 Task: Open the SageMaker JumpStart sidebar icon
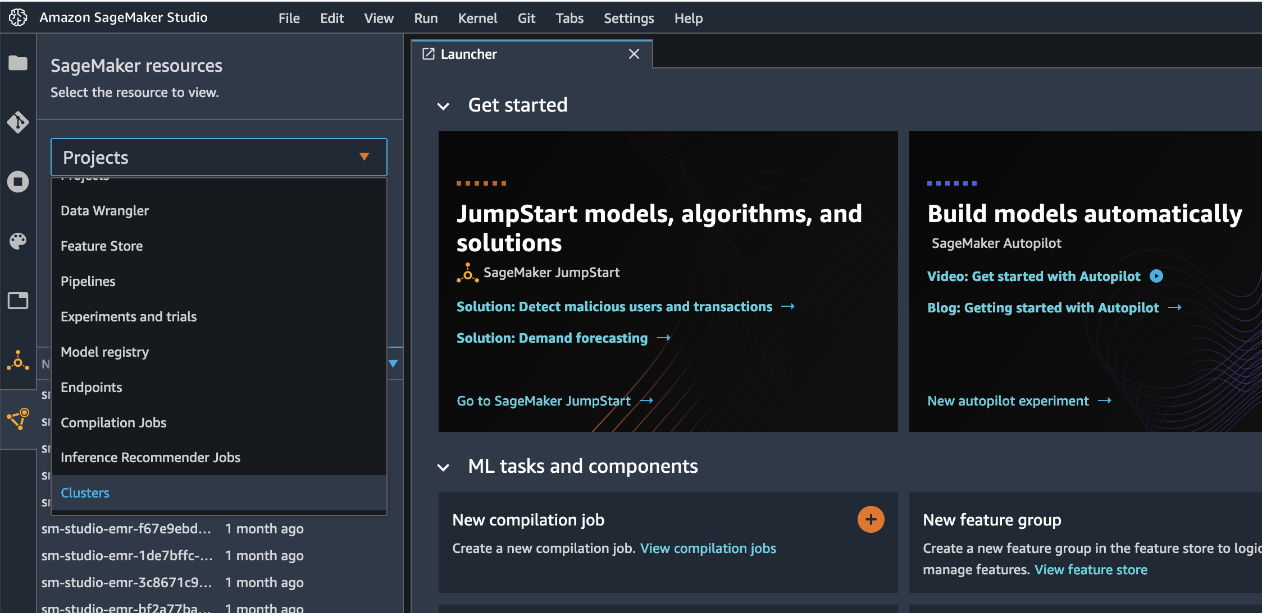(x=18, y=361)
